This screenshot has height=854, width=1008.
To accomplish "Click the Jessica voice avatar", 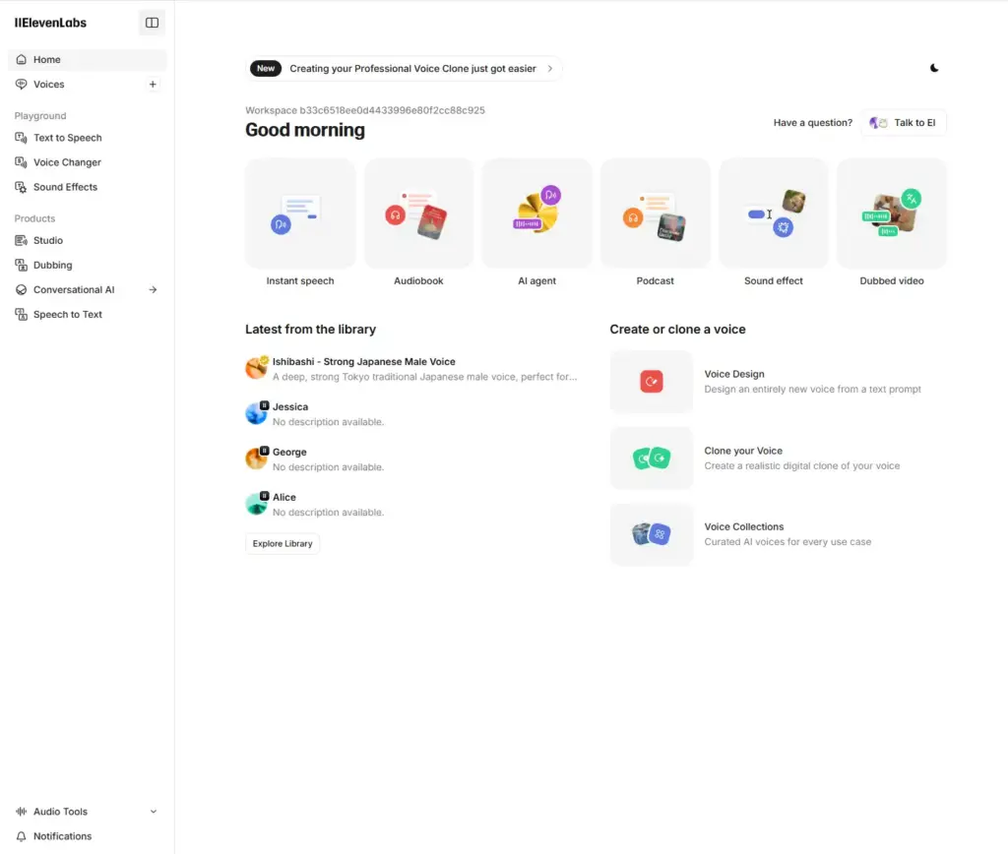I will 257,413.
